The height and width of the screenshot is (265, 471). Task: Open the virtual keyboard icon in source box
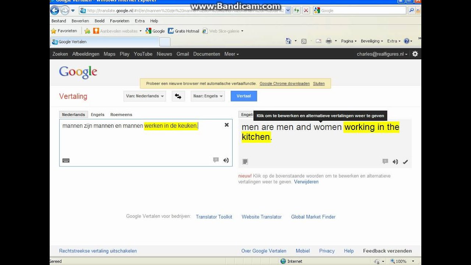66,160
